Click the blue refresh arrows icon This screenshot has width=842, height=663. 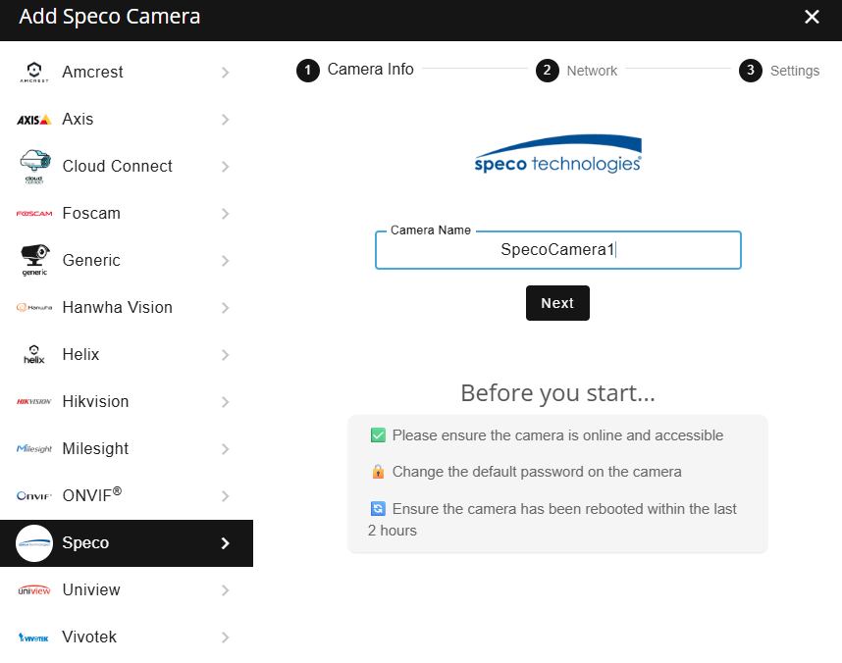[378, 508]
